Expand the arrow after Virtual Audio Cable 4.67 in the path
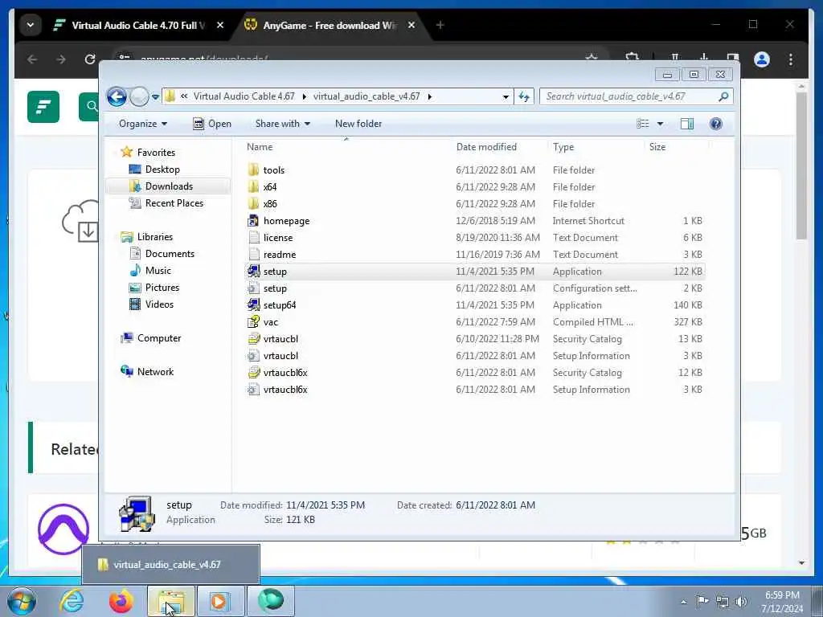 pyautogui.click(x=305, y=96)
